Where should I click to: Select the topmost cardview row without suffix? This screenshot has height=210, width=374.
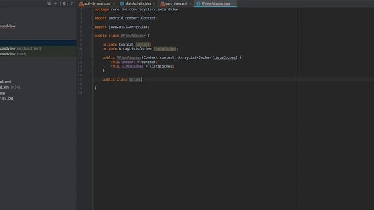[x=8, y=26]
